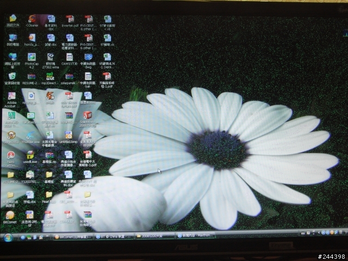348x261 pixels.
Task: Open the CCleaner desktop shortcut
Action: 32,21
